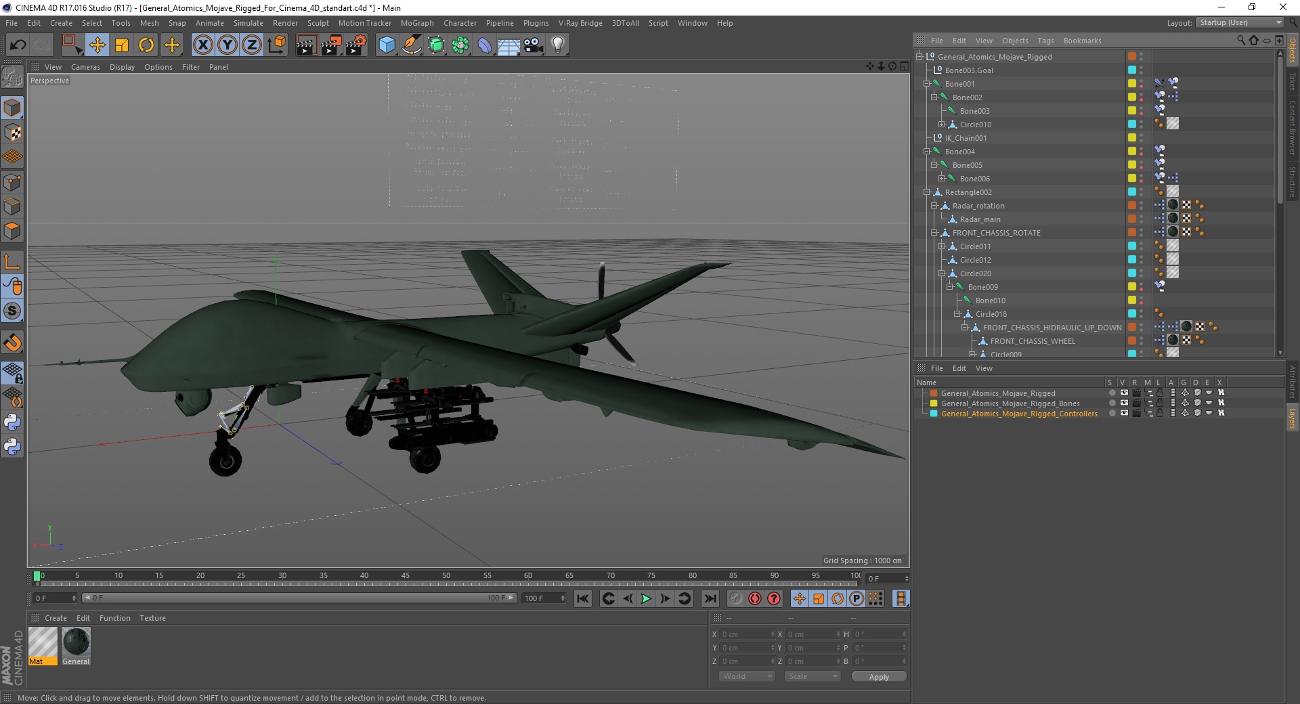Play the animation forward
This screenshot has width=1300, height=704.
(x=646, y=598)
